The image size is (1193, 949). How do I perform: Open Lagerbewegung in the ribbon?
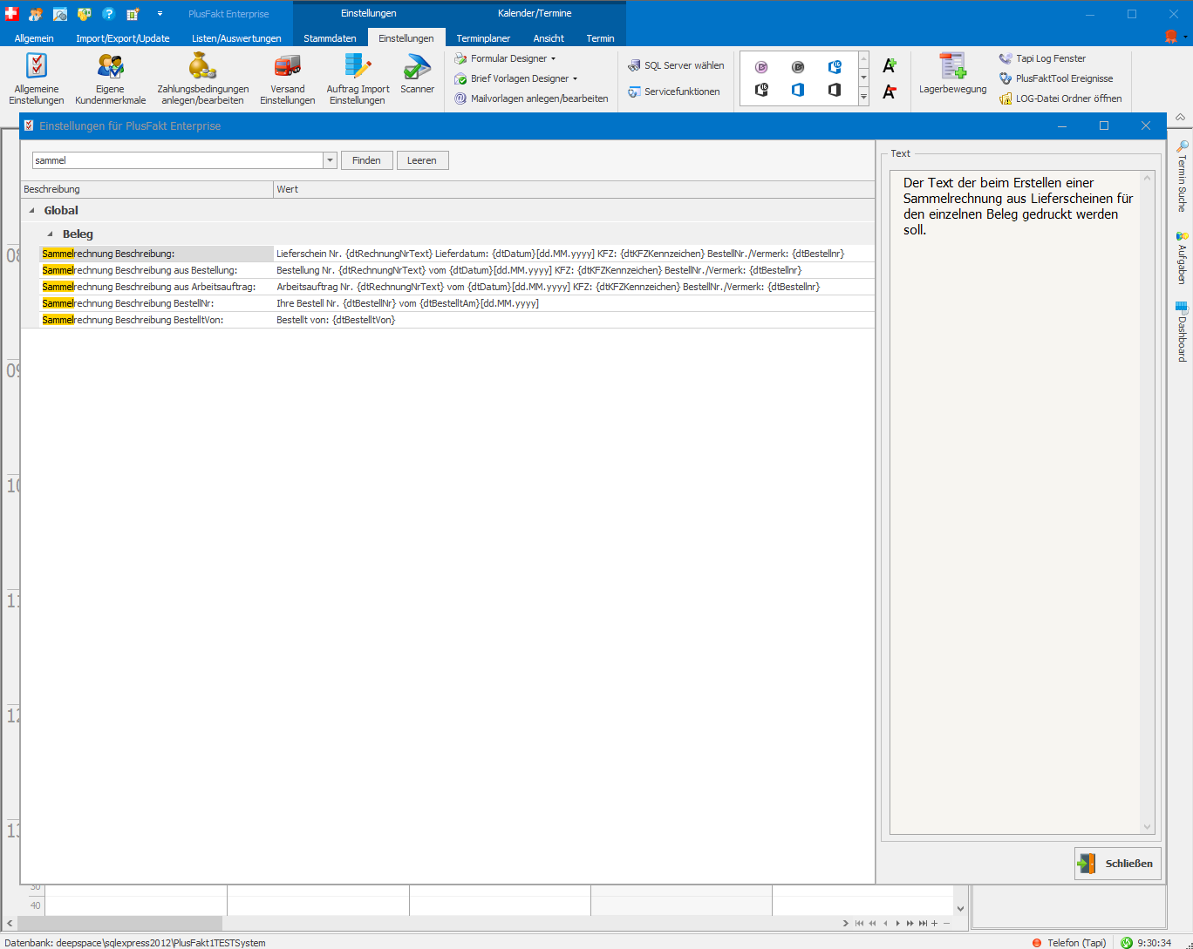(x=952, y=74)
